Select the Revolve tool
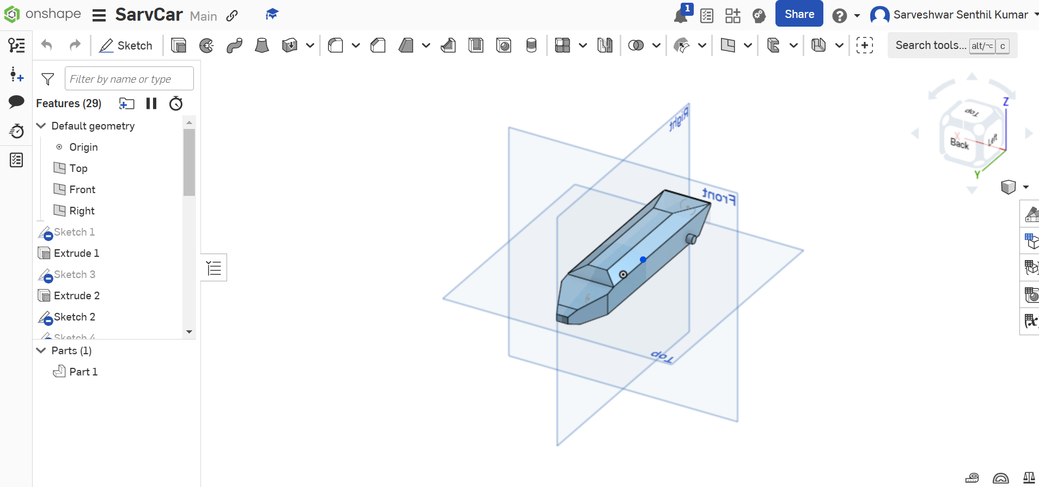Screen dimensions: 1039x487 click(206, 45)
